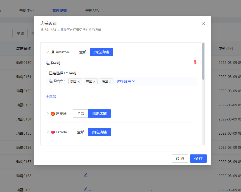Screen dimensions: 241x192
Task: Delete the Amazon store selection via trash icon
Action: click(x=195, y=62)
